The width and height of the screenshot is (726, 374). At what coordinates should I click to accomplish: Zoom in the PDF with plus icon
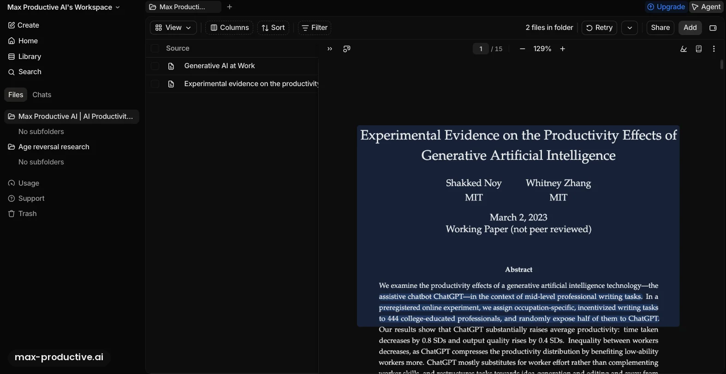click(563, 49)
